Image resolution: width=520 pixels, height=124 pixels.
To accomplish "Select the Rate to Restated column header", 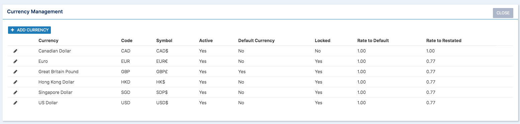I will point(444,40).
